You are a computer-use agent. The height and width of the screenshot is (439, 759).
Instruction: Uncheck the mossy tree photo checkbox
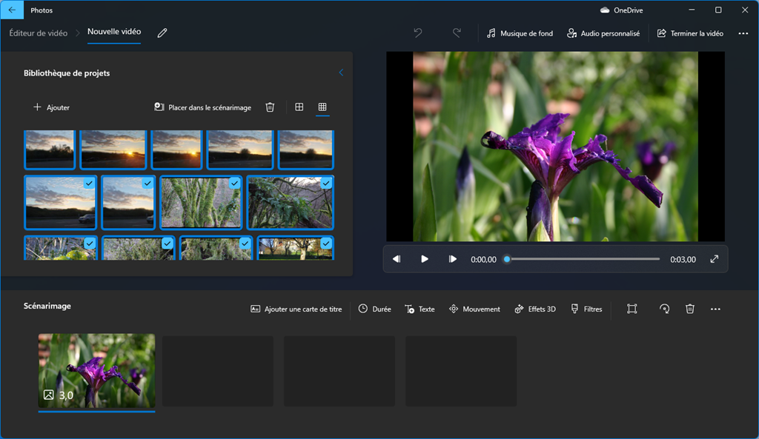pyautogui.click(x=234, y=183)
